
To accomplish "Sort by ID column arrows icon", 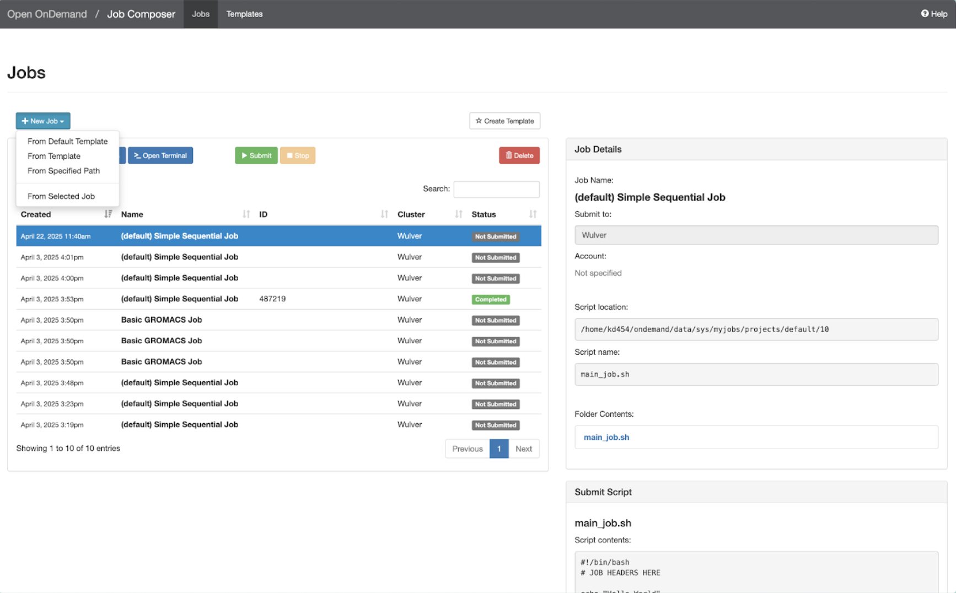I will pos(384,214).
